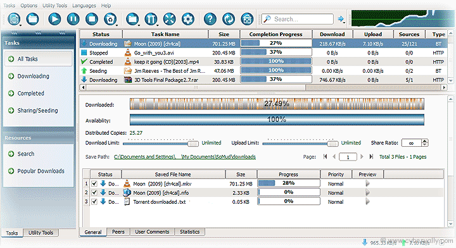Click the open torrent folder icon
The height and width of the screenshot is (248, 456).
32,19
